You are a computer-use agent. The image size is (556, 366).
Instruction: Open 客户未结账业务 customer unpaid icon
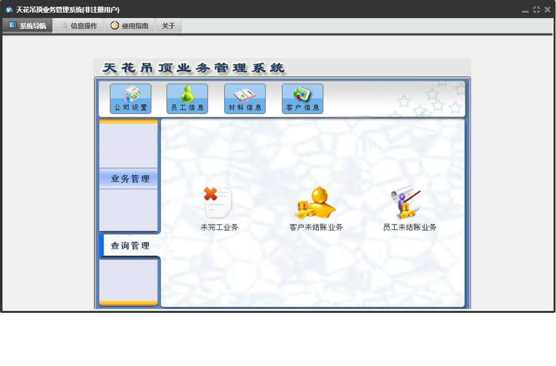tap(316, 209)
